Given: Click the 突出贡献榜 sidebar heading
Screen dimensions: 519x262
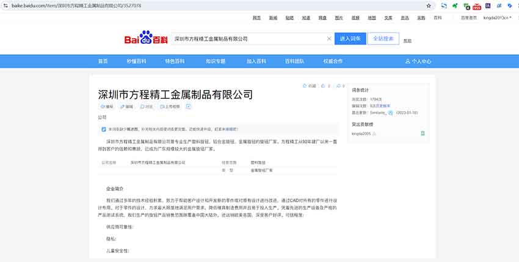Looking at the screenshot, I should coord(362,124).
